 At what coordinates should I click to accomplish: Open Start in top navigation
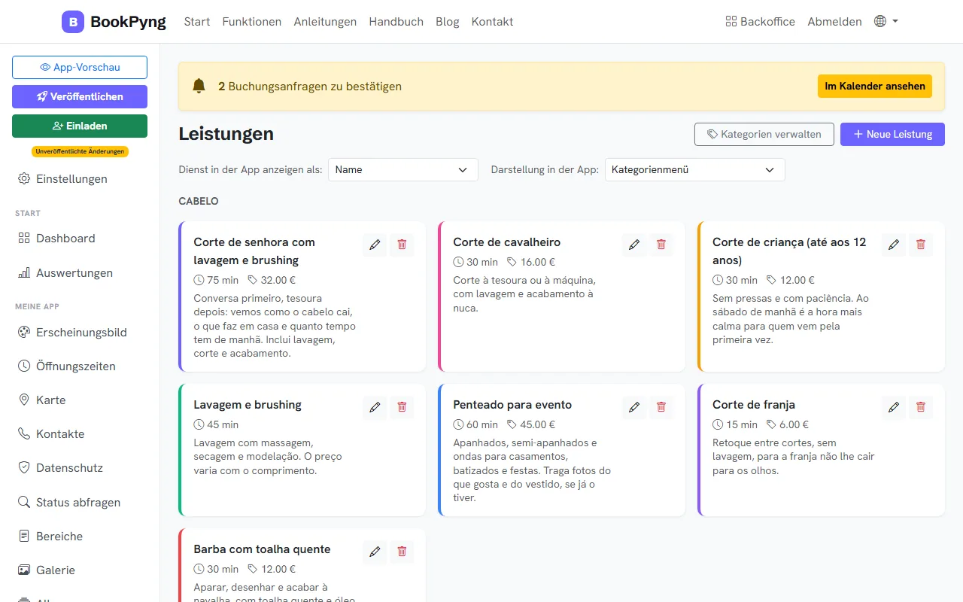(x=197, y=22)
